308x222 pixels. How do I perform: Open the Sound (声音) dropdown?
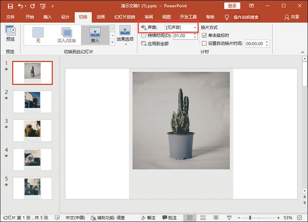click(x=195, y=27)
